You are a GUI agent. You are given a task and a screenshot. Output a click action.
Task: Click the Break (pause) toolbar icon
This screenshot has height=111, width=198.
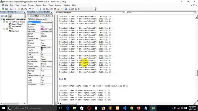[x=41, y=9]
